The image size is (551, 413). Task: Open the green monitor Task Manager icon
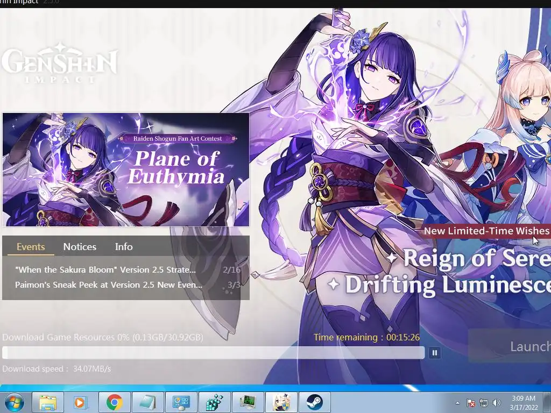[x=248, y=402]
